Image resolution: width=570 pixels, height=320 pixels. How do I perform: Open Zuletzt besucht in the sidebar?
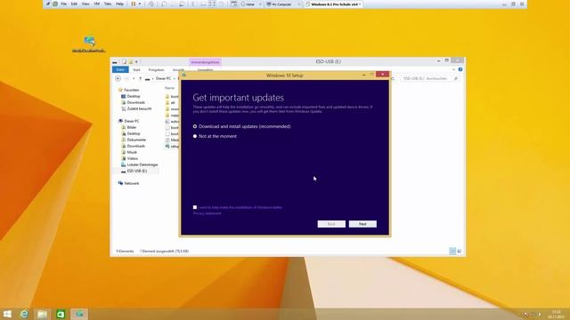139,108
